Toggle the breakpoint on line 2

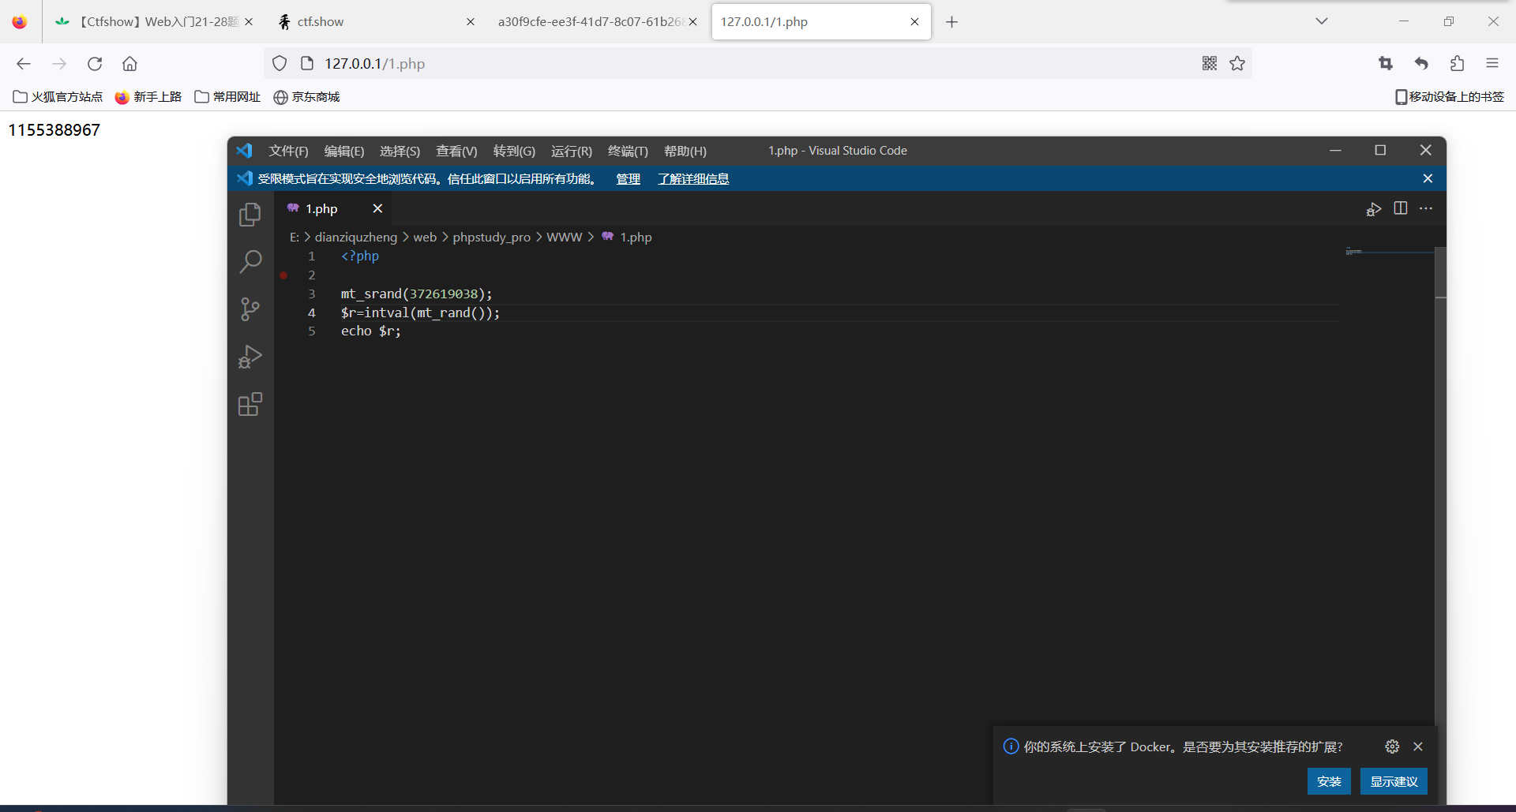click(x=283, y=275)
